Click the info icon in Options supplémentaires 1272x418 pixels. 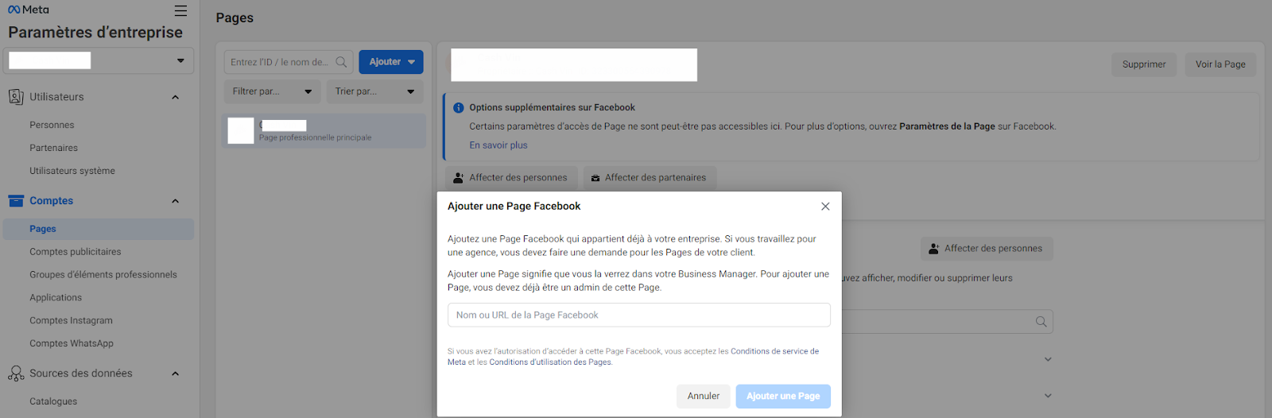click(x=459, y=108)
